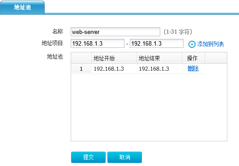Click the 取消 button
The image size is (239, 166).
(x=124, y=157)
